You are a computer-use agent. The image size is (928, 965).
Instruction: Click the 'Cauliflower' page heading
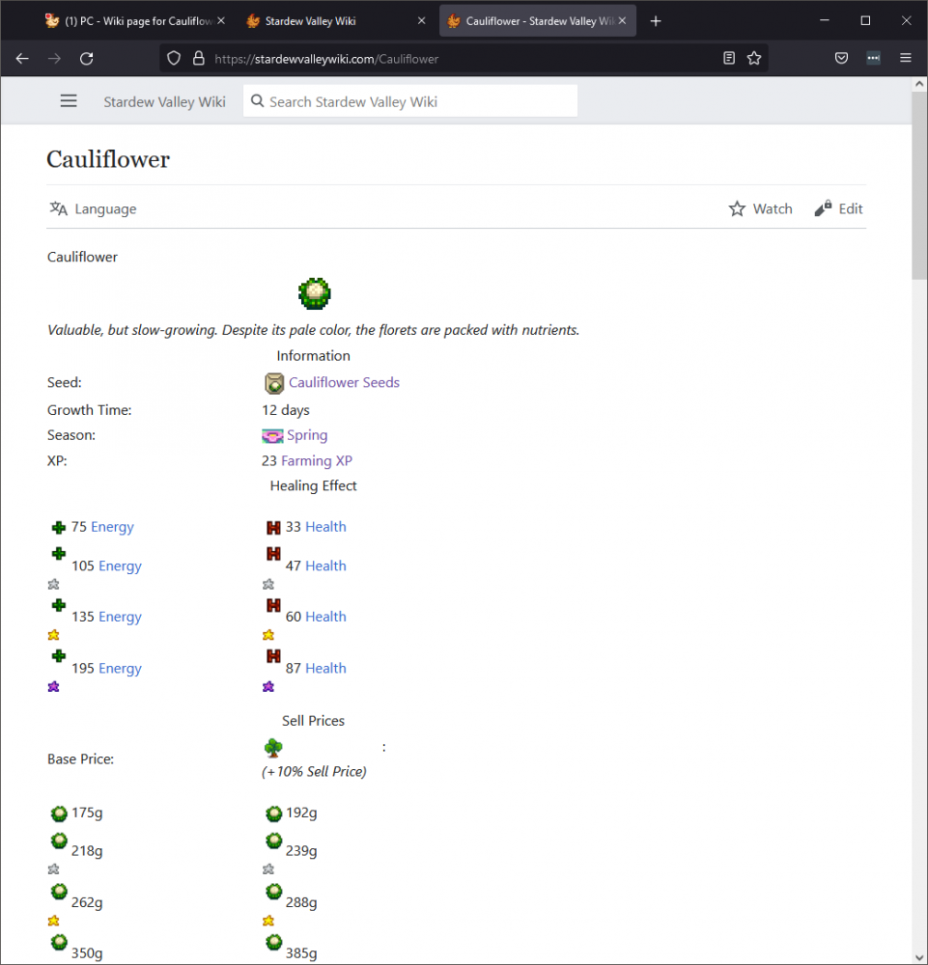[108, 159]
